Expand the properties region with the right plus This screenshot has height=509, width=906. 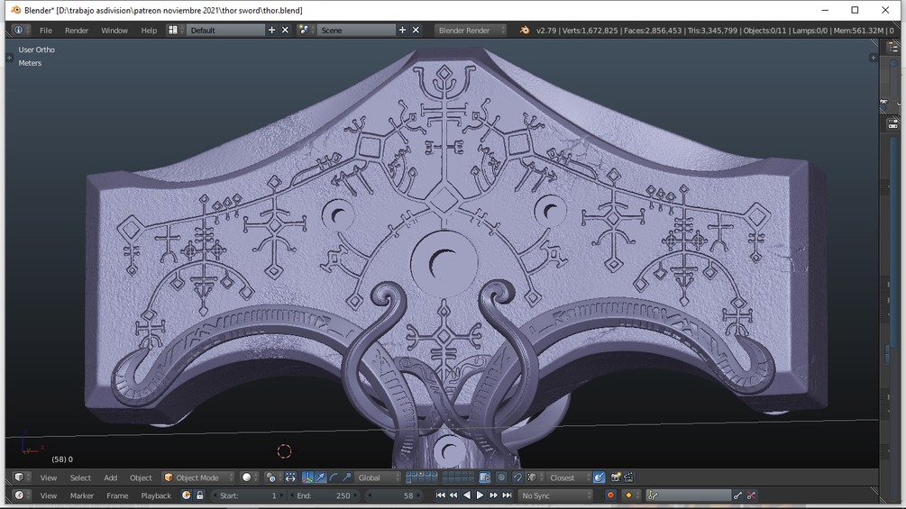coord(873,58)
